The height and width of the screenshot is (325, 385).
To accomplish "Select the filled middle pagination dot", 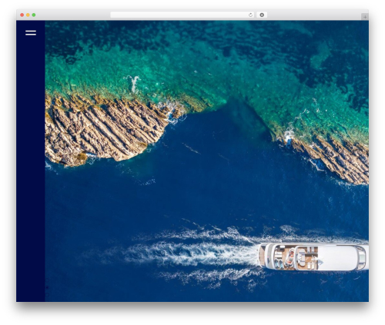I will coord(47,287).
